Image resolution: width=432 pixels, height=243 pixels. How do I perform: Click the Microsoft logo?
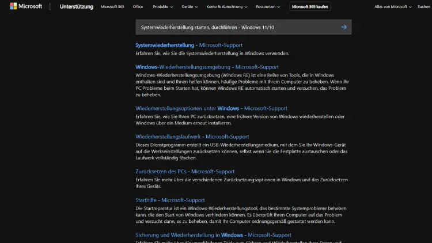[26, 6]
